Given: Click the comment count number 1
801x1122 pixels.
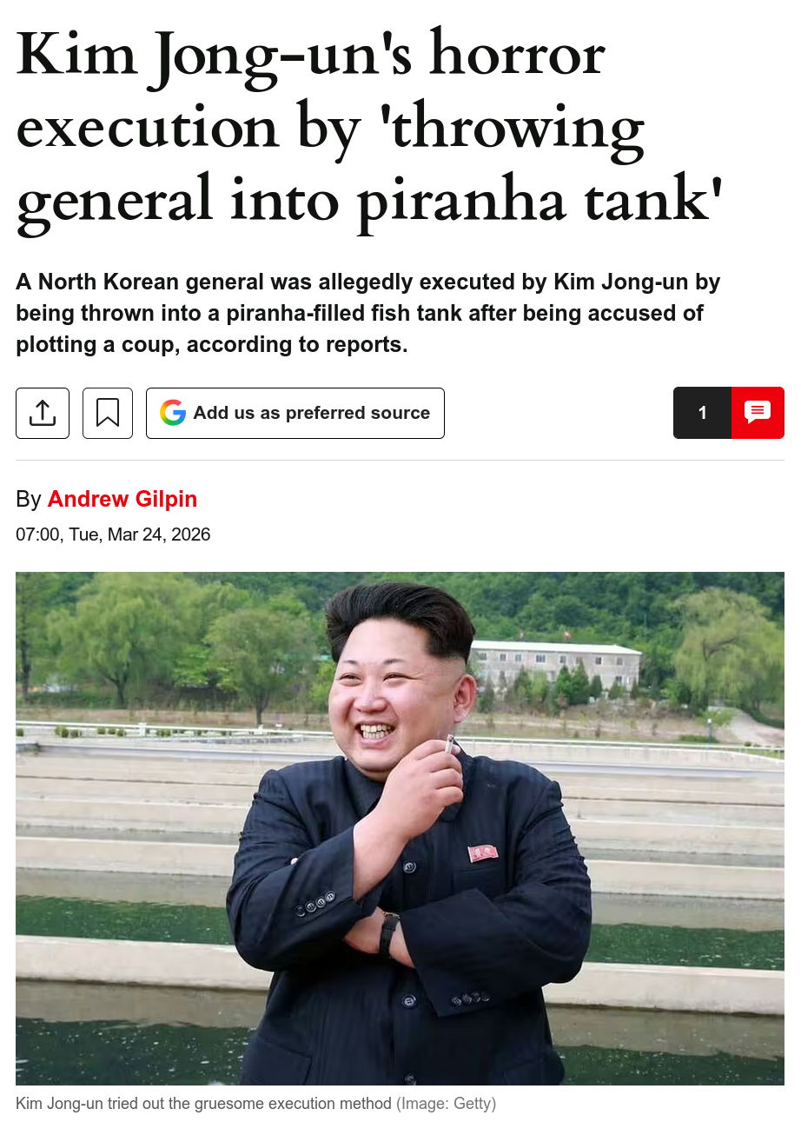Looking at the screenshot, I should click(702, 413).
